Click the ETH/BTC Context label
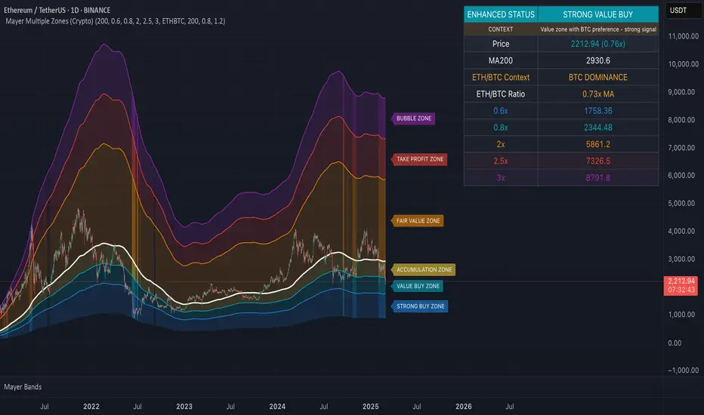 (501, 77)
